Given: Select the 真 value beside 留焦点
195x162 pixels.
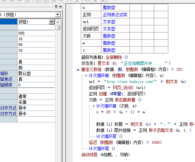Looking at the screenshot, I should click(x=36, y=79).
